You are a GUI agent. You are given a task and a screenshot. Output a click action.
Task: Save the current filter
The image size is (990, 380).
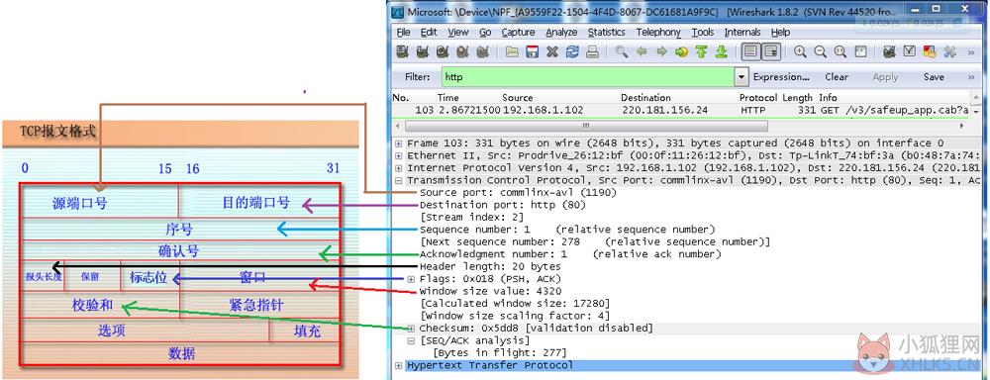click(x=934, y=77)
